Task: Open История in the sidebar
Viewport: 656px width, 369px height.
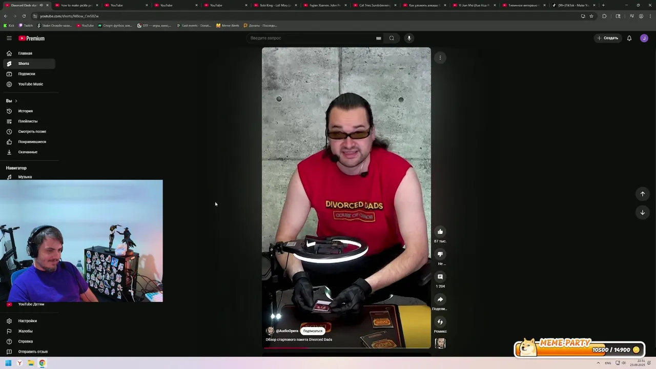Action: [x=29, y=111]
